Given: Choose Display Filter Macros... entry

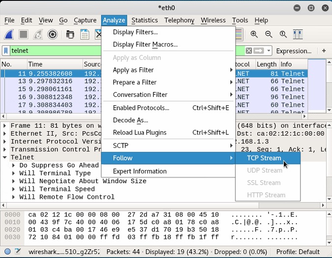Looking at the screenshot, I should [168, 45].
